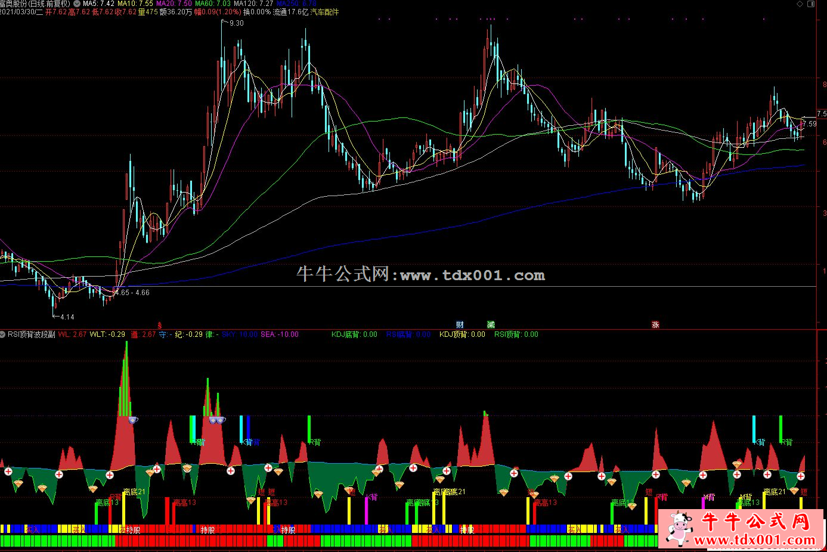The height and width of the screenshot is (552, 827).
Task: Click the 9.30 high price marker
Action: pyautogui.click(x=236, y=23)
